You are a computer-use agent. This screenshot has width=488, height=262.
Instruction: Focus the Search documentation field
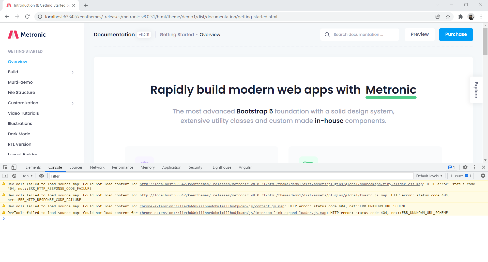[x=359, y=35]
